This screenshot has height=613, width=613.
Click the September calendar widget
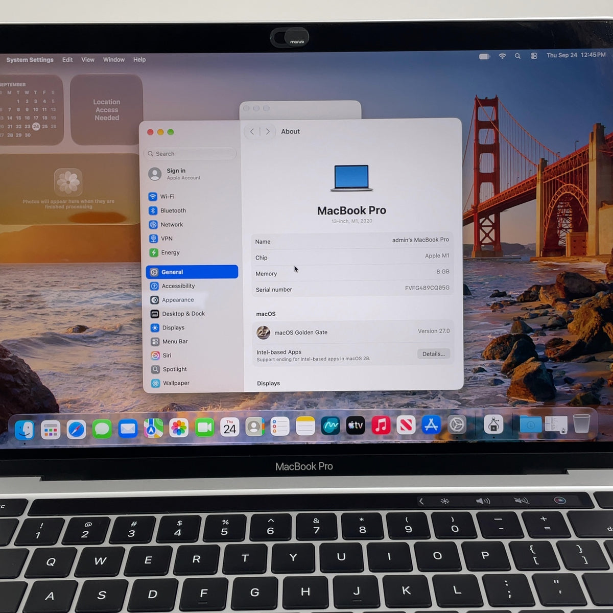pyautogui.click(x=31, y=110)
